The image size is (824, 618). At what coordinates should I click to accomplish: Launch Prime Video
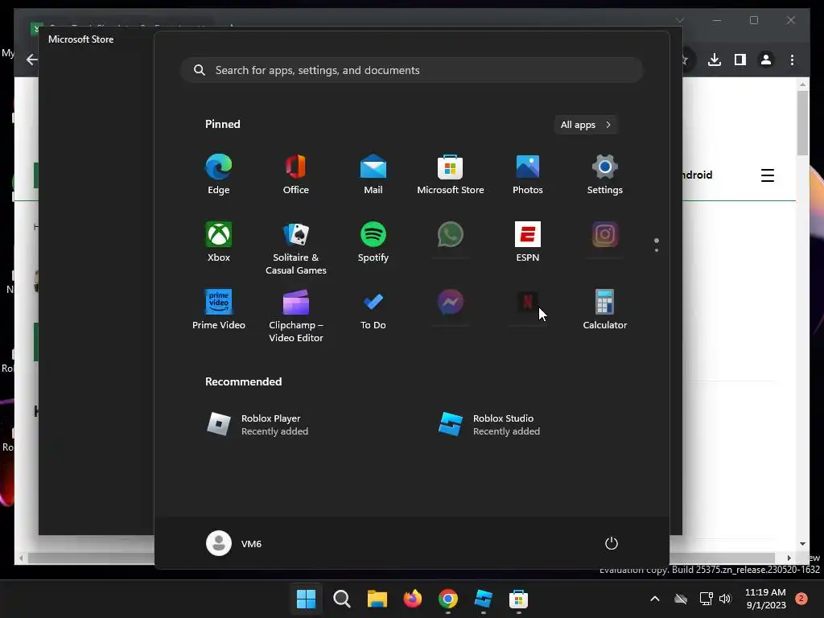pos(219,310)
